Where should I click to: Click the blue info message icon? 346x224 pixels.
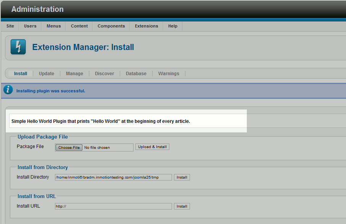pos(8,90)
